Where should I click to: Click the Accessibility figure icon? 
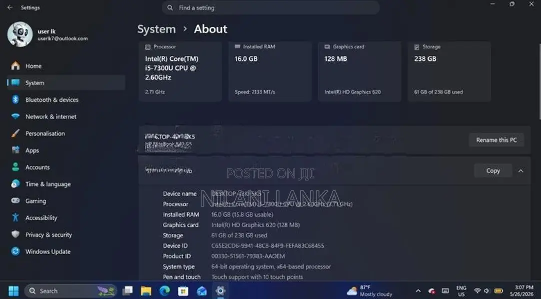(x=15, y=217)
